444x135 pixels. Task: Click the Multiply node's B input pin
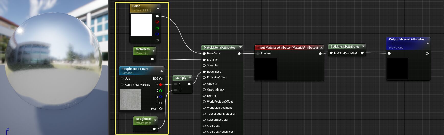point(176,90)
